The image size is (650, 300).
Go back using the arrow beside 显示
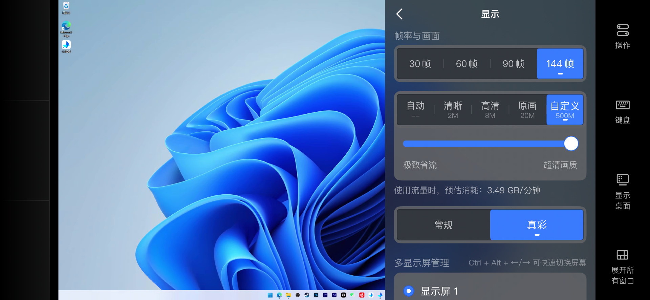click(399, 14)
